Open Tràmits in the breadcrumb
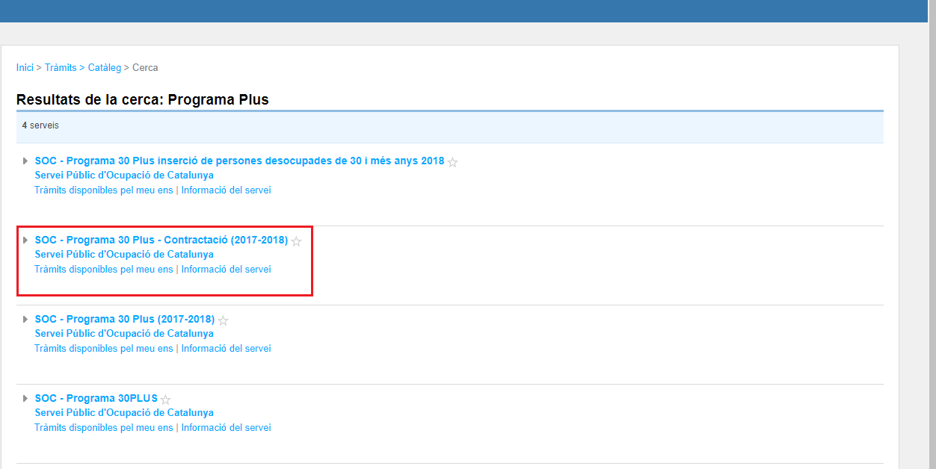936x469 pixels. tap(61, 67)
